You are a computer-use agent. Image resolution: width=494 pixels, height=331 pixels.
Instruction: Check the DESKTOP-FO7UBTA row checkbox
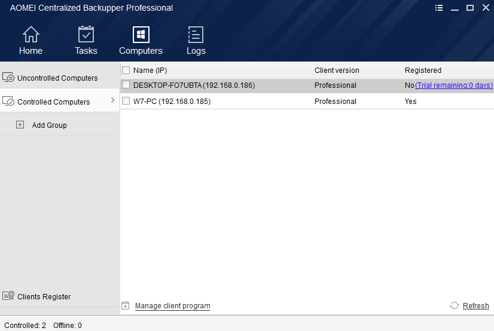click(x=126, y=85)
